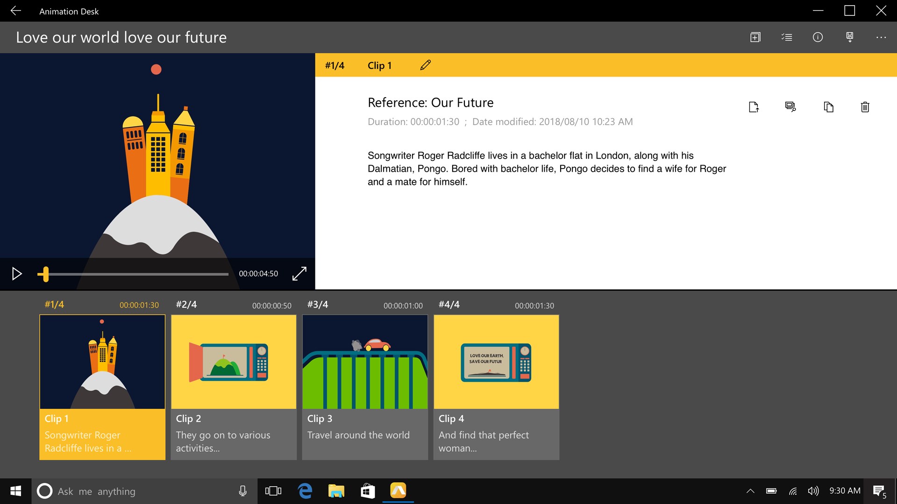Click the export project icon in header
The height and width of the screenshot is (504, 897).
850,37
